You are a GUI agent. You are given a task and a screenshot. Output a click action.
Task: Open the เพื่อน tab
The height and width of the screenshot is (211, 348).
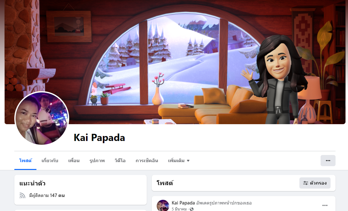[x=74, y=161]
